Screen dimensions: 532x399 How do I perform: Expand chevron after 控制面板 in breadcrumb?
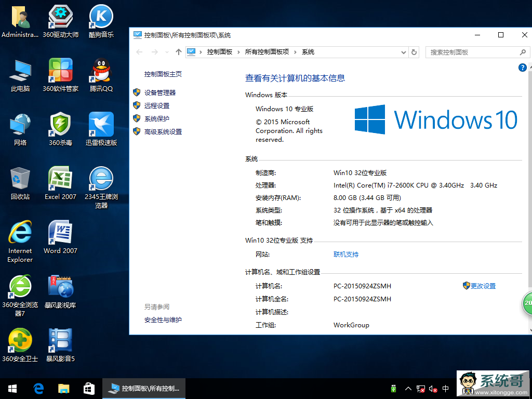coord(238,52)
